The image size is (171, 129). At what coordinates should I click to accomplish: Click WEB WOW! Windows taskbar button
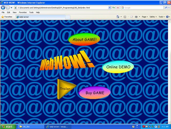(58, 127)
